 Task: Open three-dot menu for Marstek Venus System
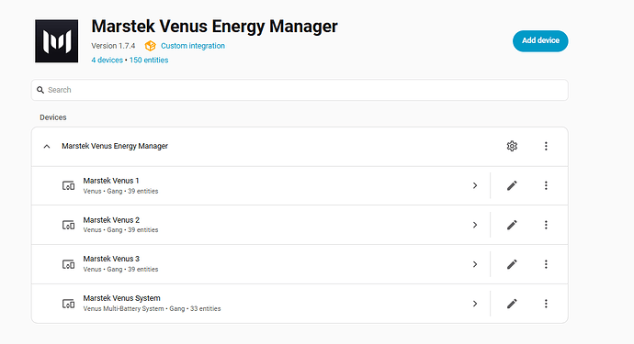click(546, 304)
